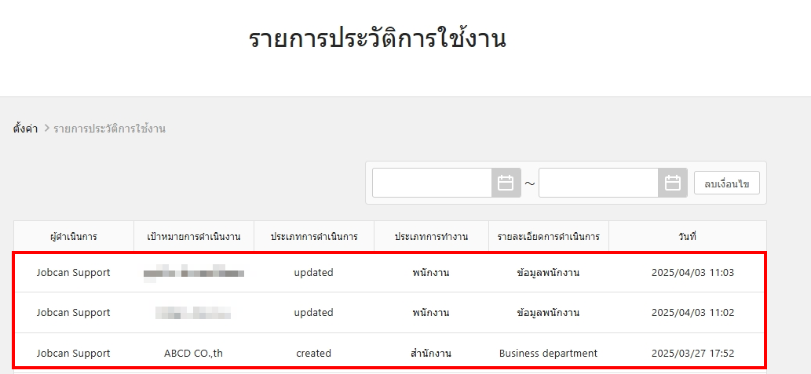The width and height of the screenshot is (811, 374).
Task: Click the Business department detail cell
Action: (548, 354)
